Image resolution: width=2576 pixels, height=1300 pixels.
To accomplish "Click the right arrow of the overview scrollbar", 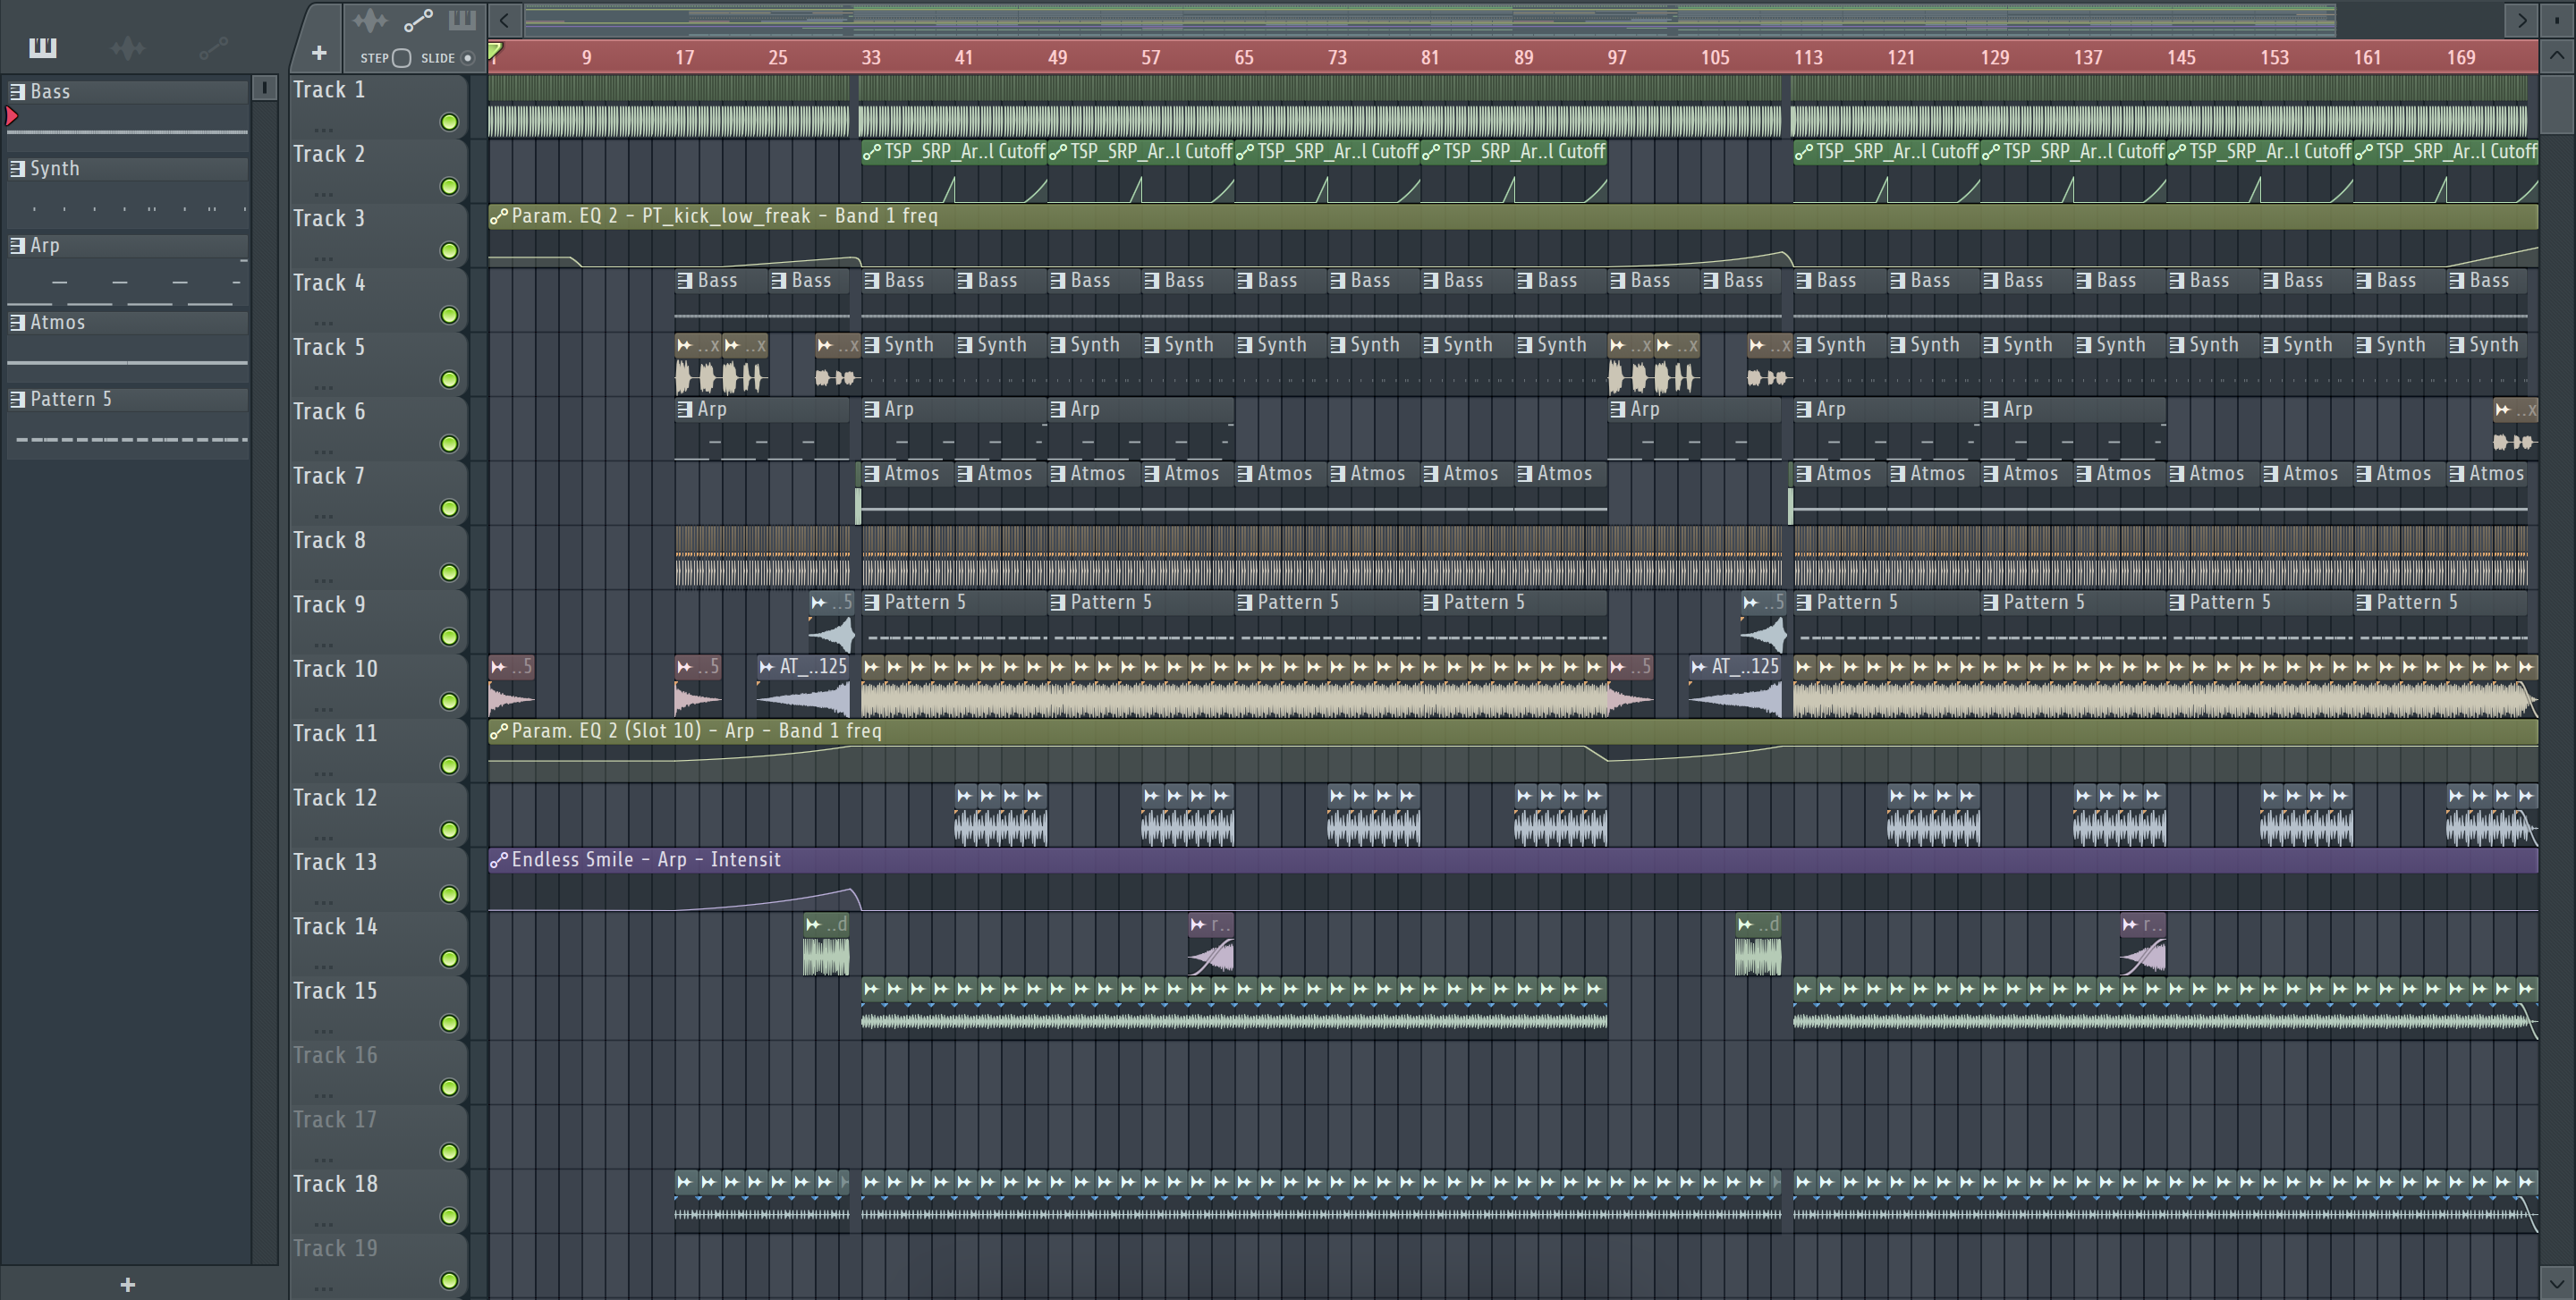I will pyautogui.click(x=2521, y=19).
